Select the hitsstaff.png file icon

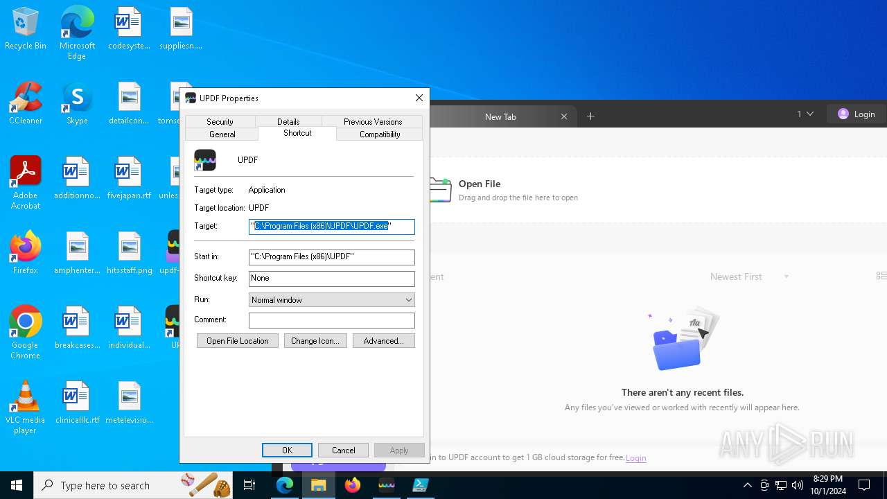point(129,254)
